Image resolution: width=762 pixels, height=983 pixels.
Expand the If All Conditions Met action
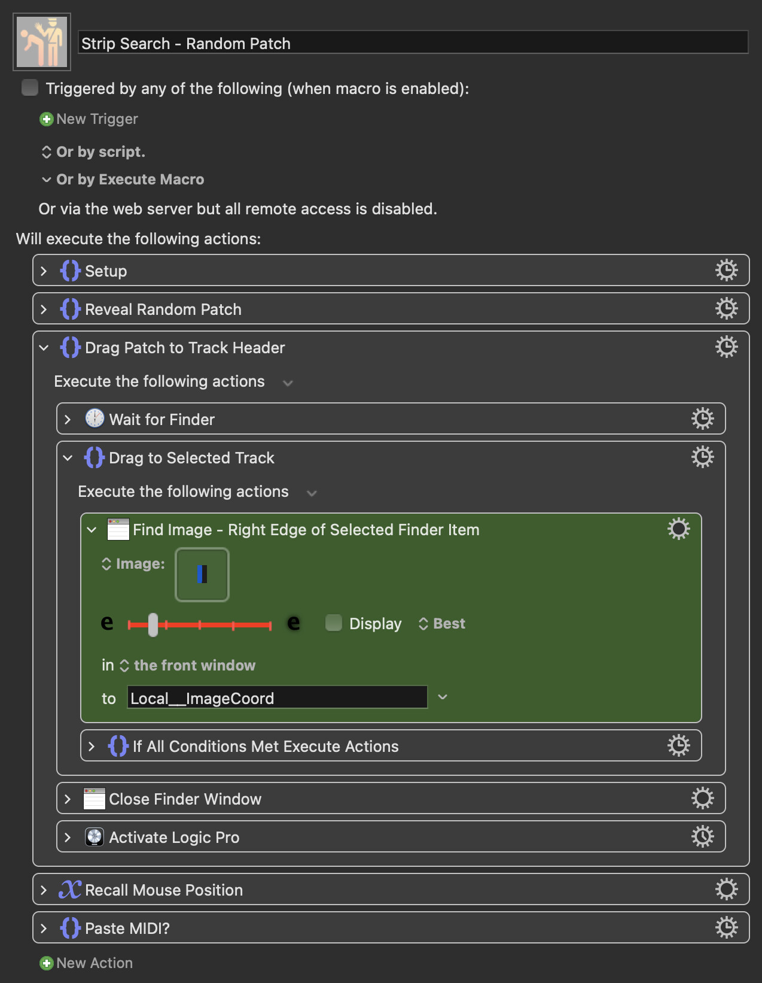92,747
